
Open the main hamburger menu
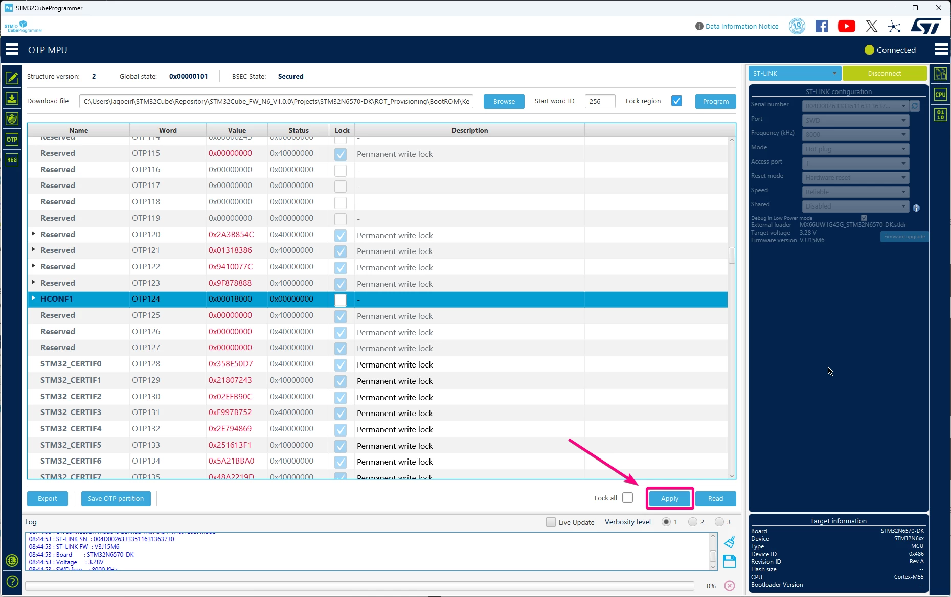pos(12,50)
